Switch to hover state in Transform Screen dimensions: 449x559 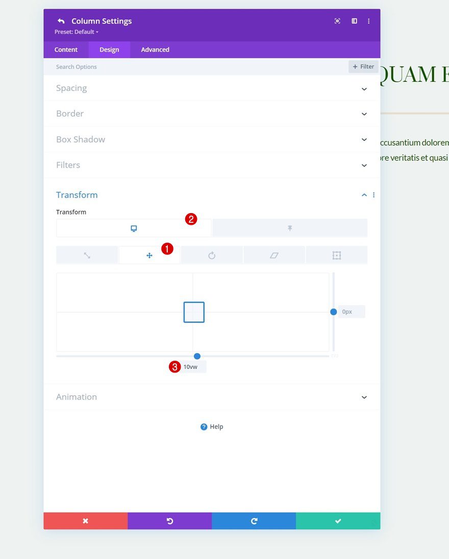point(289,227)
